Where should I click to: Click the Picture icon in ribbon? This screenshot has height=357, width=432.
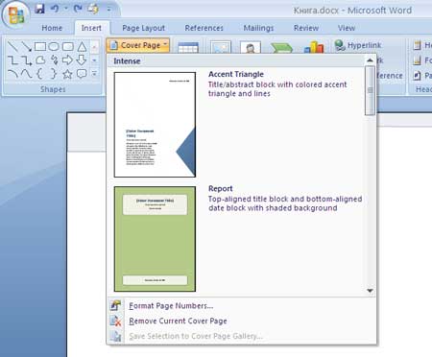(221, 47)
